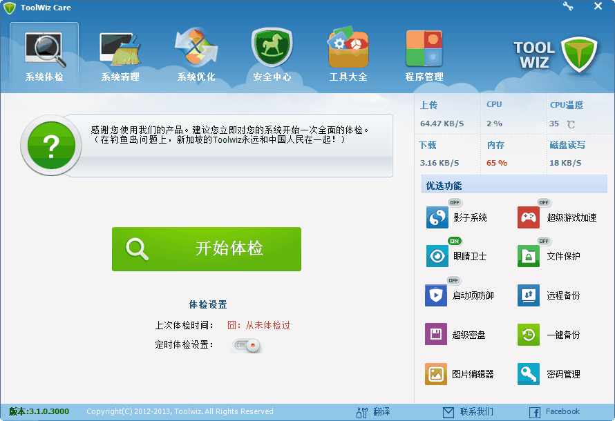Screen dimensions: 615x421
Task: Click the green question mark status icon
Action: point(51,146)
